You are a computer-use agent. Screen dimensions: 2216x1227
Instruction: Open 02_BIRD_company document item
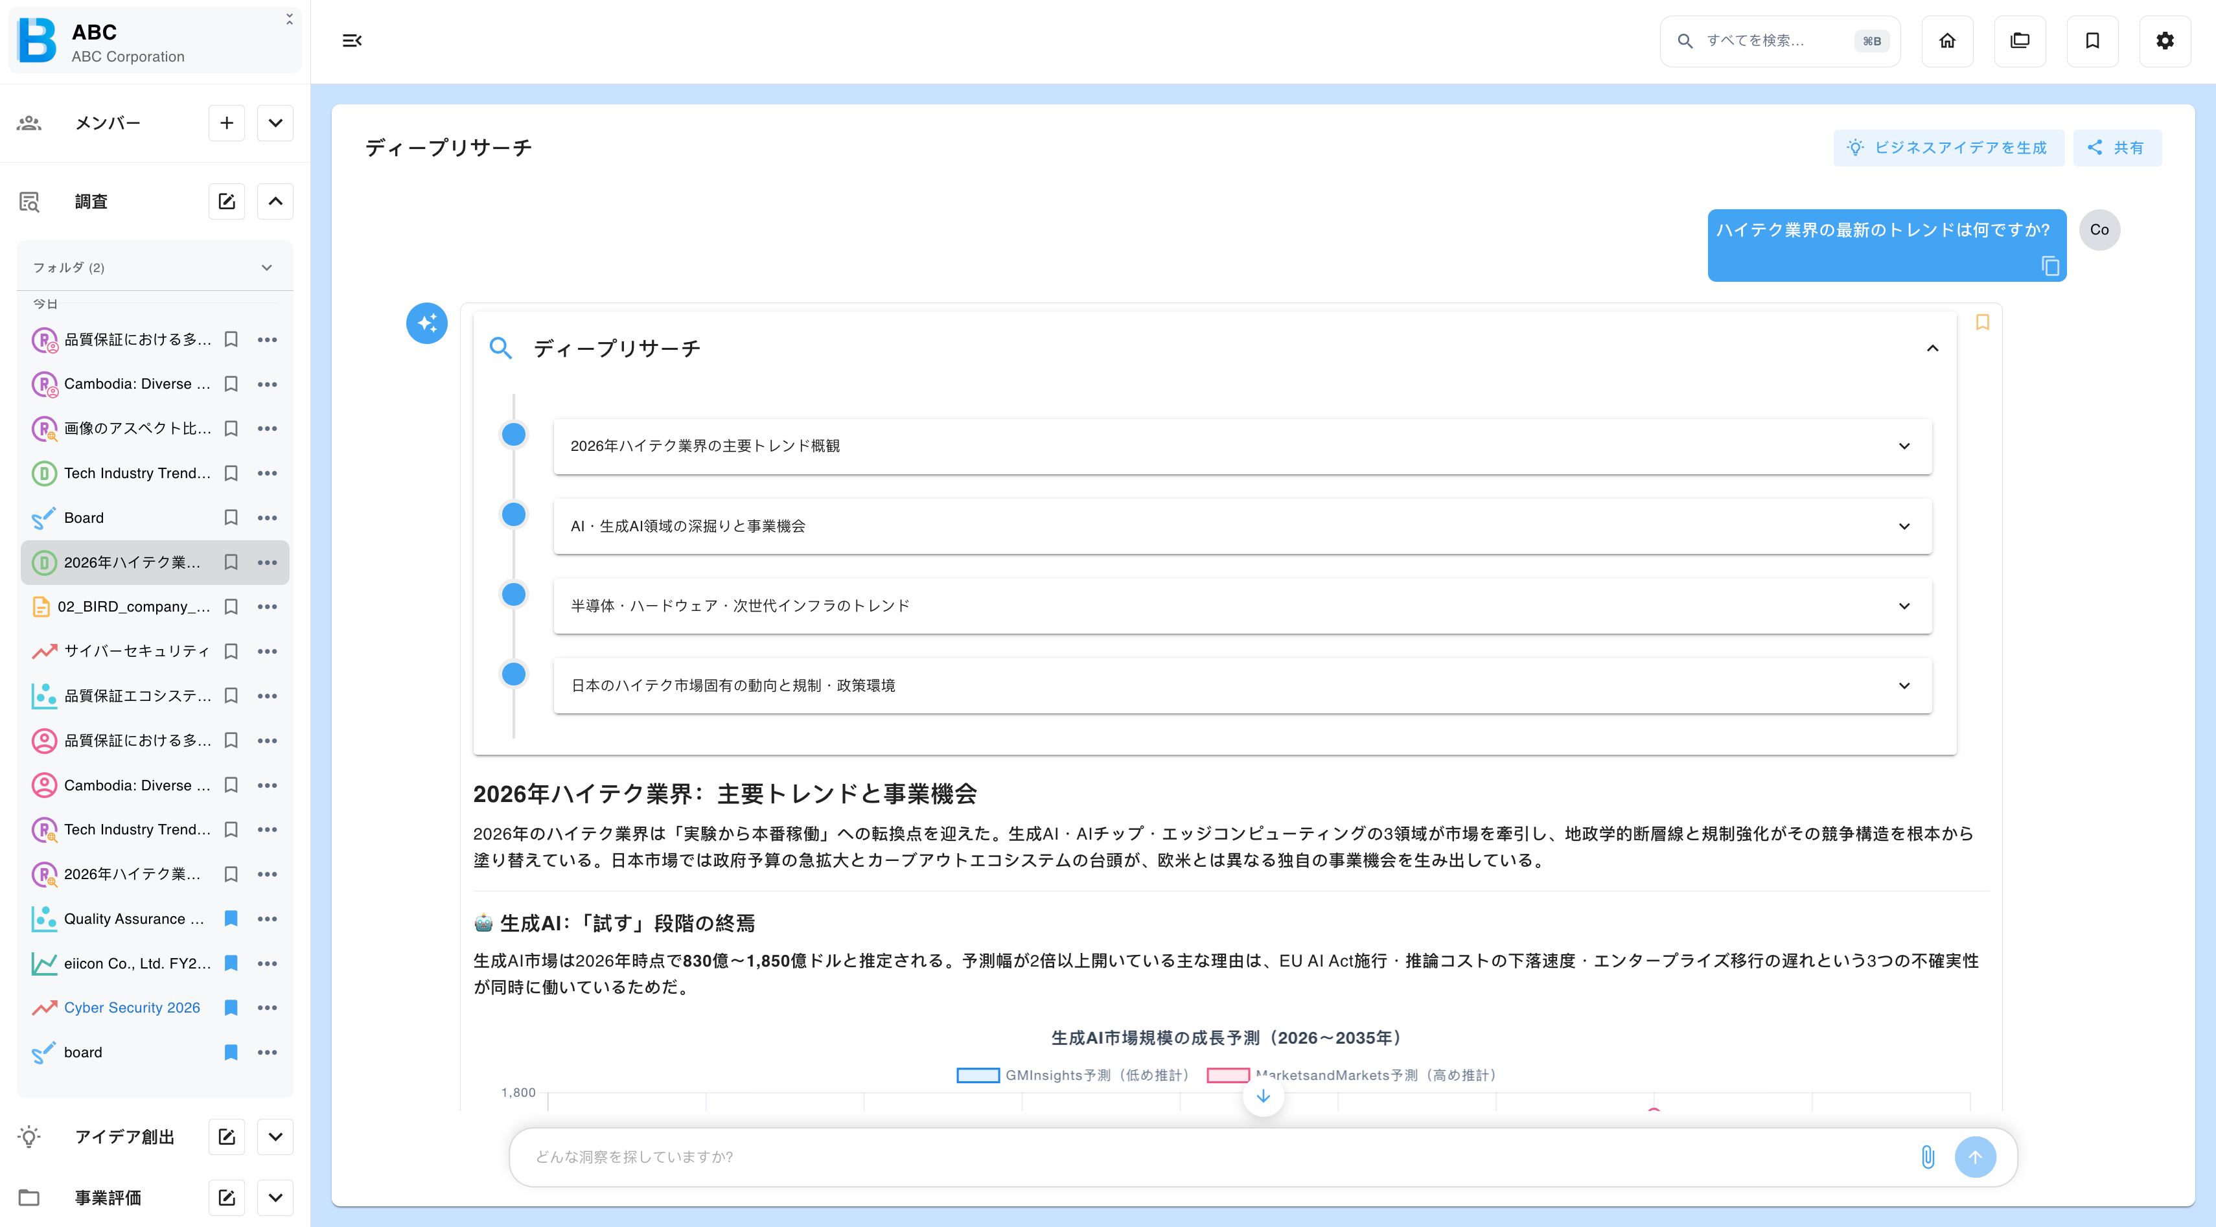[133, 607]
